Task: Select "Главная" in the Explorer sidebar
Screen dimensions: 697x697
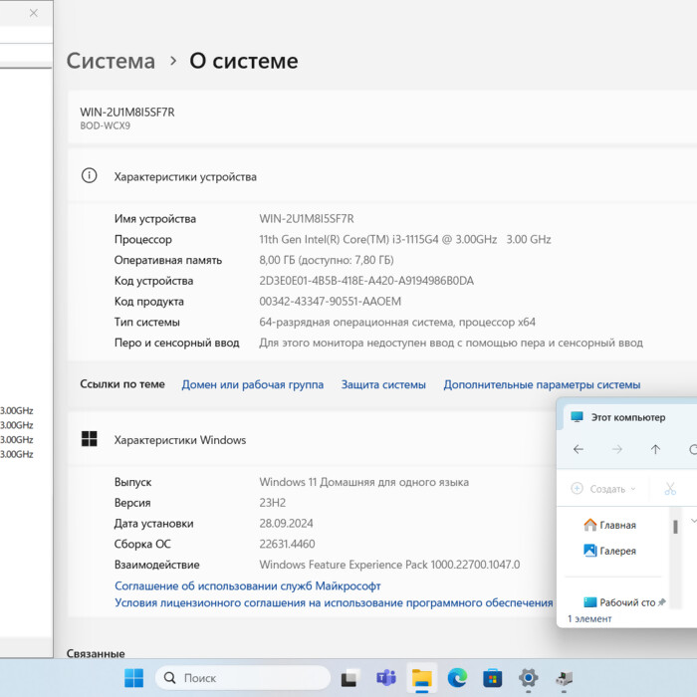Action: (x=609, y=525)
